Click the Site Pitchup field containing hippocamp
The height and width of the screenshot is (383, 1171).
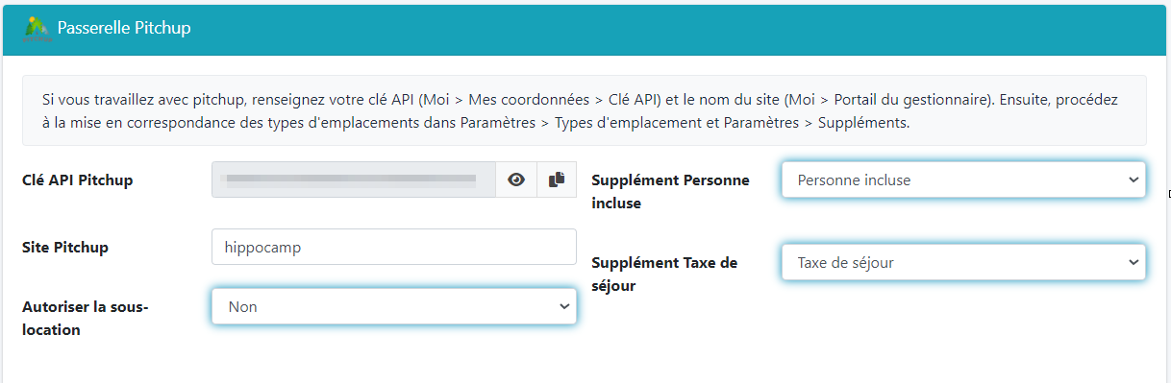tap(394, 247)
